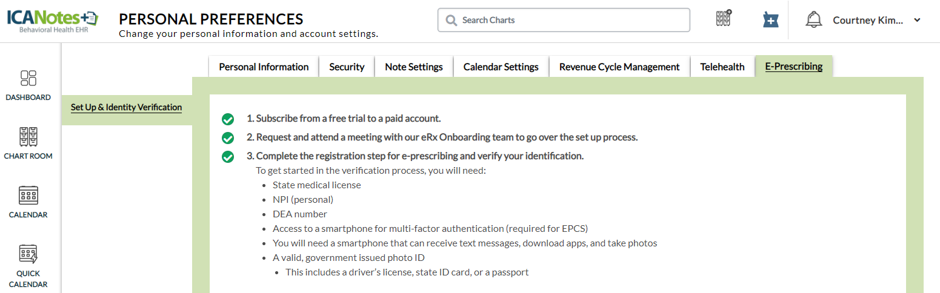
Task: Click the ICANotes logo
Action: (x=52, y=21)
